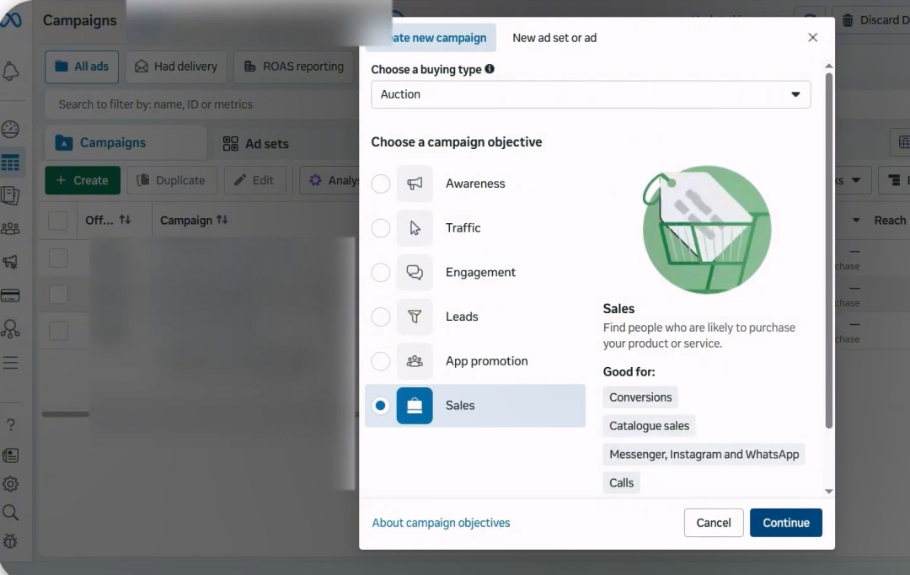
Task: Open Account overview gauge icon in sidebar
Action: 10,129
